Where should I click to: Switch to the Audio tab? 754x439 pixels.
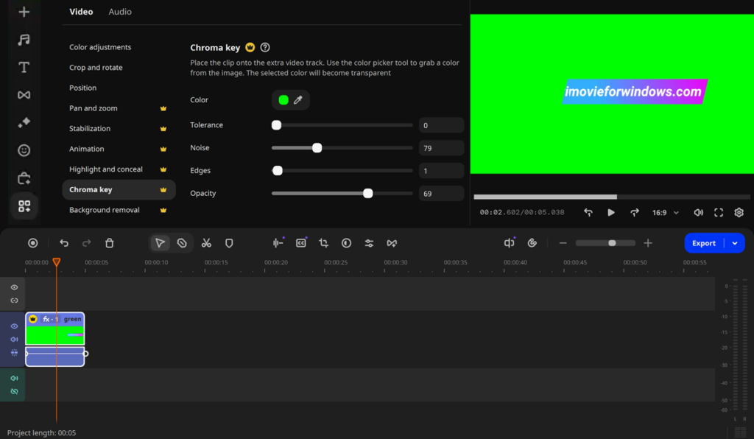pyautogui.click(x=119, y=11)
